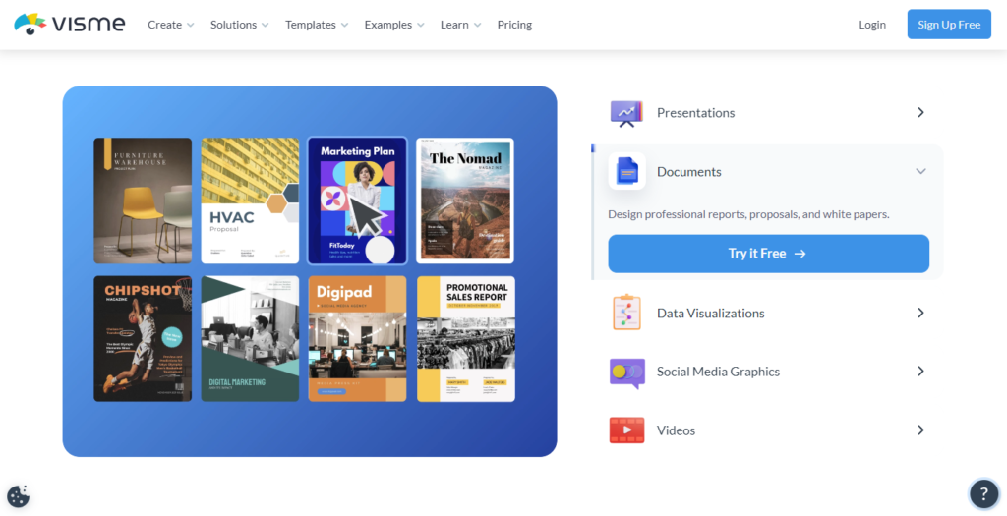Select the Videos label
Image resolution: width=1007 pixels, height=516 pixels.
676,430
